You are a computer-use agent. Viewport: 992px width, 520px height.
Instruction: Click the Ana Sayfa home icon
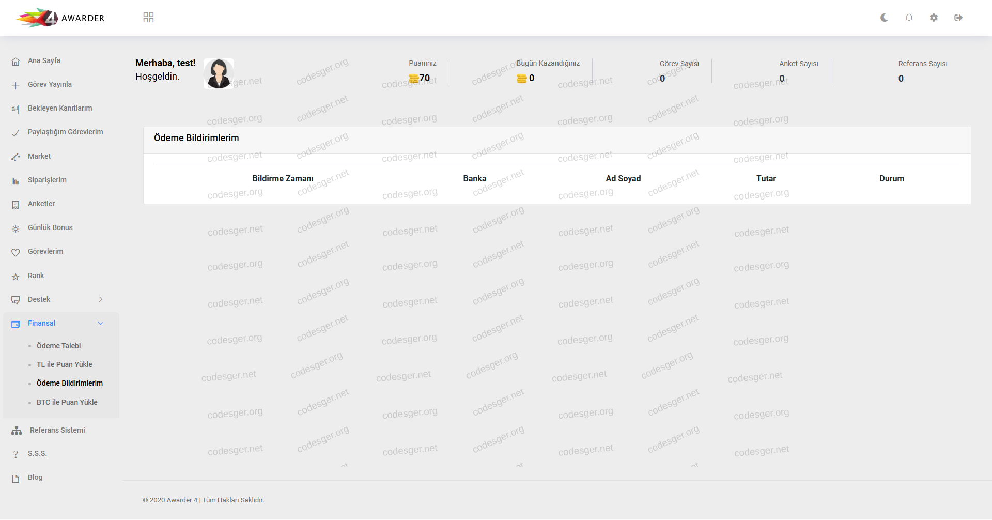[x=16, y=62]
